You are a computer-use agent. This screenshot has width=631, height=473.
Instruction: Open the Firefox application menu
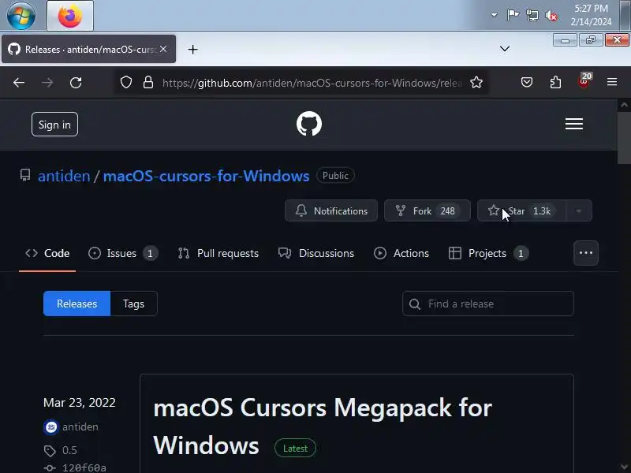tap(612, 82)
